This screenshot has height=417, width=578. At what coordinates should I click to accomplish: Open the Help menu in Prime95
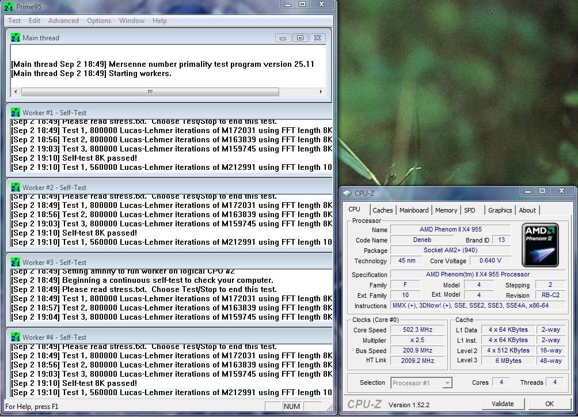(x=159, y=21)
